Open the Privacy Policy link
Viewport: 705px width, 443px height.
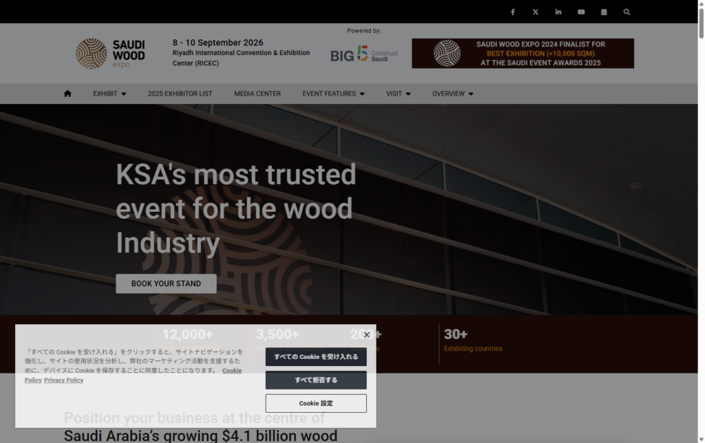(63, 379)
